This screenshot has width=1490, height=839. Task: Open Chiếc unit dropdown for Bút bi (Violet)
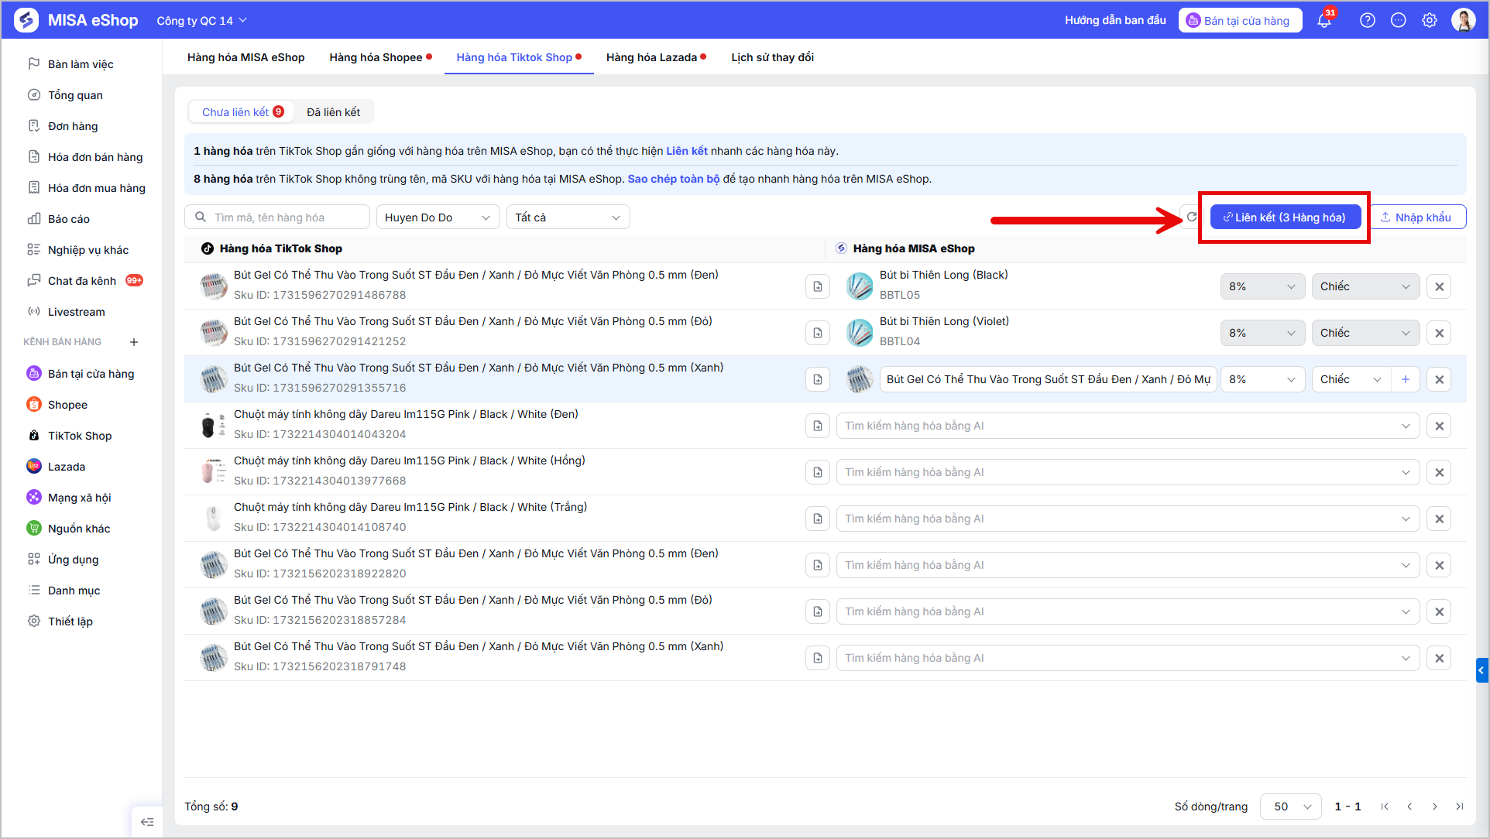tap(1365, 333)
